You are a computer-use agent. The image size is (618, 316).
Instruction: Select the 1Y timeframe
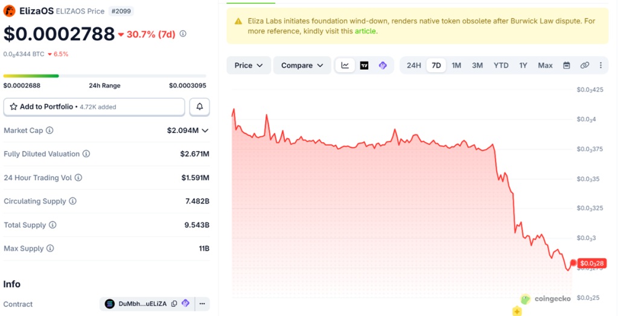pos(523,65)
